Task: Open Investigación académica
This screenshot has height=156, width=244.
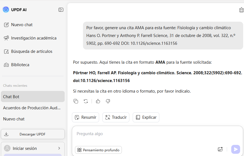Action: tap(30, 38)
